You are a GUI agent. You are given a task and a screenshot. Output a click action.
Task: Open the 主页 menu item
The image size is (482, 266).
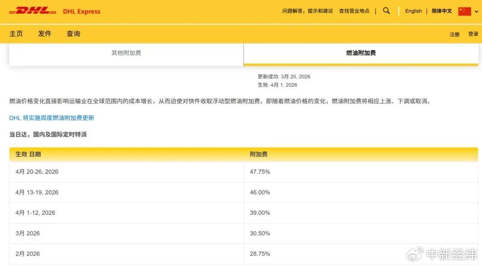point(16,34)
